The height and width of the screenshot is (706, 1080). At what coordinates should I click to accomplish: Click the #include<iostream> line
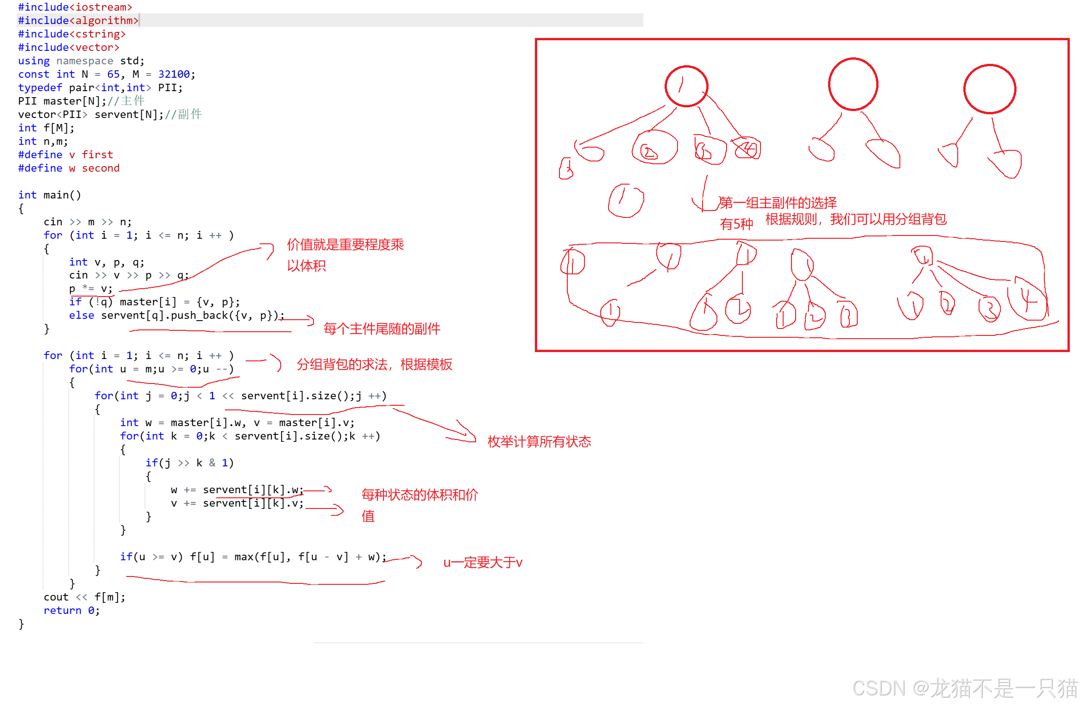75,7
